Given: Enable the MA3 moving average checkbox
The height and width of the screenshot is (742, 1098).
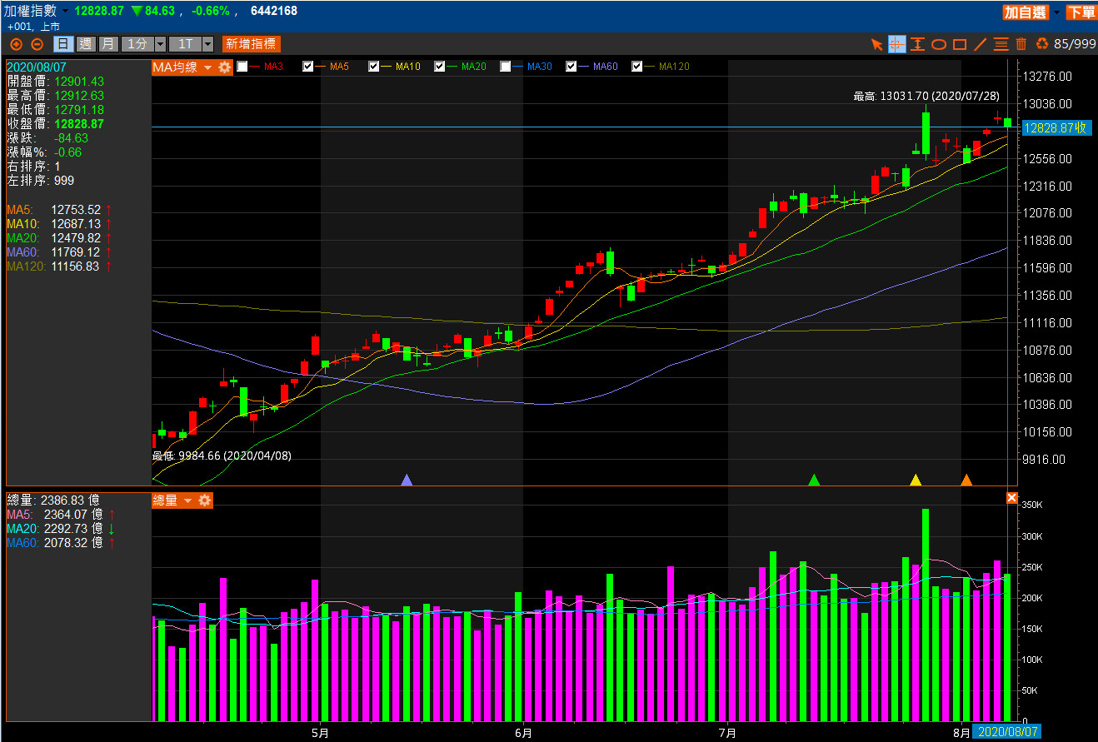Looking at the screenshot, I should (x=242, y=67).
